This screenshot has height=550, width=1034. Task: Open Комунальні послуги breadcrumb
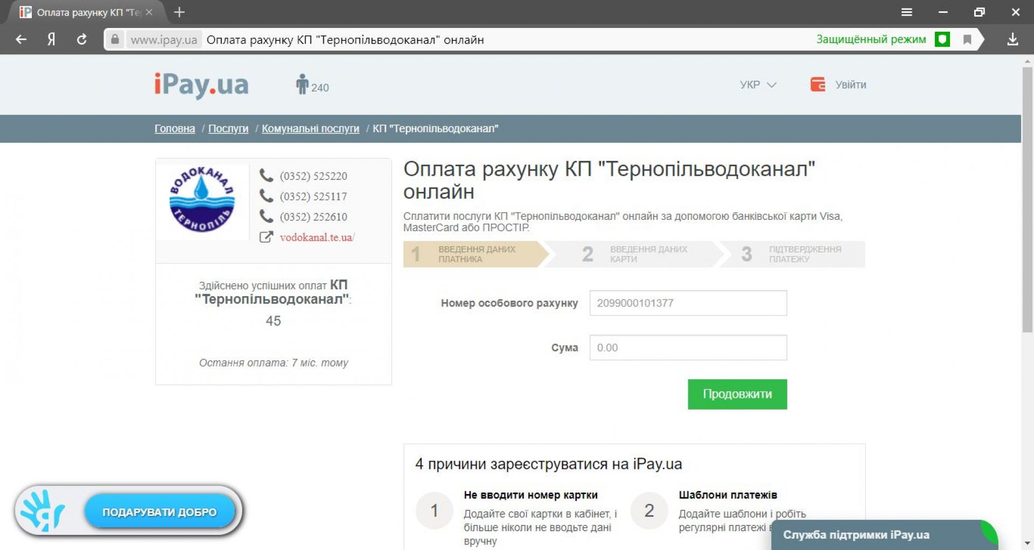click(310, 128)
